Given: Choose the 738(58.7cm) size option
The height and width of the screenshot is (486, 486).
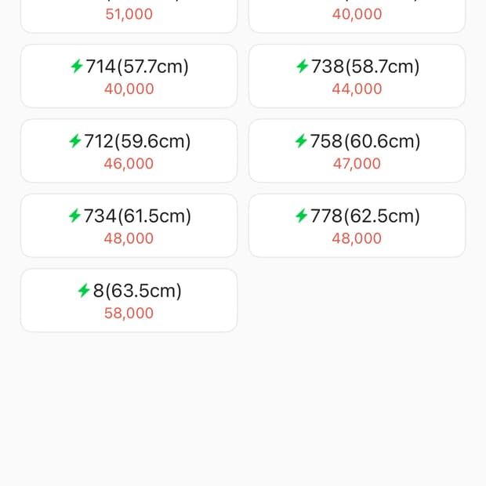Looking at the screenshot, I should point(365,67).
